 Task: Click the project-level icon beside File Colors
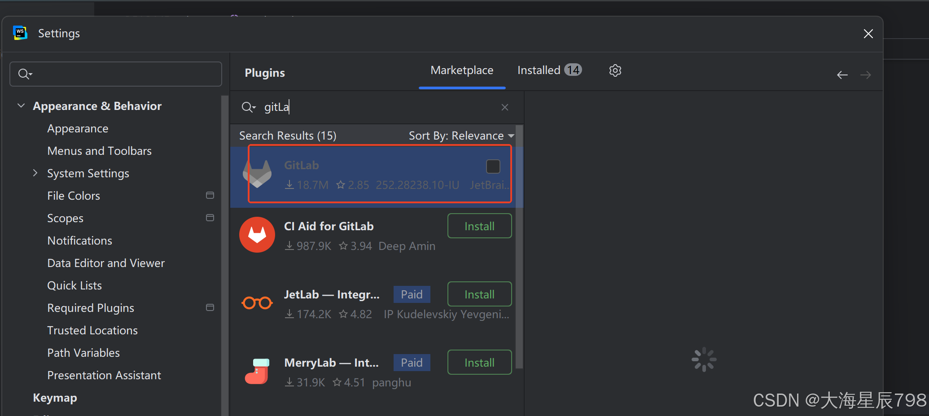pos(210,195)
